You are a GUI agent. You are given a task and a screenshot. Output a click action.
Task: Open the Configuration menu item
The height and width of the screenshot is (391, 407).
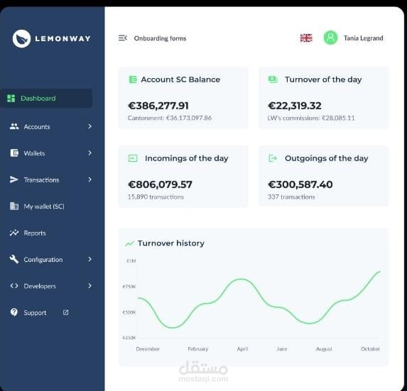coord(51,259)
